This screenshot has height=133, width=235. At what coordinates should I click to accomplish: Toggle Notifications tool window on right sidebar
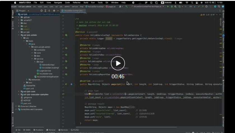point(223,86)
